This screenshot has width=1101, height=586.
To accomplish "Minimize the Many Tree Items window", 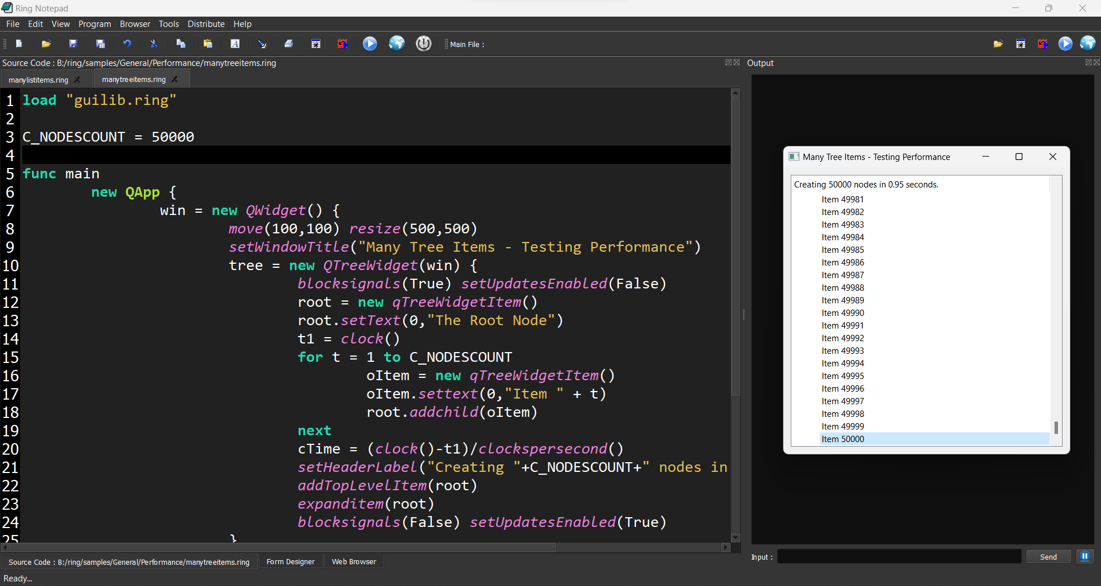I will pyautogui.click(x=986, y=157).
